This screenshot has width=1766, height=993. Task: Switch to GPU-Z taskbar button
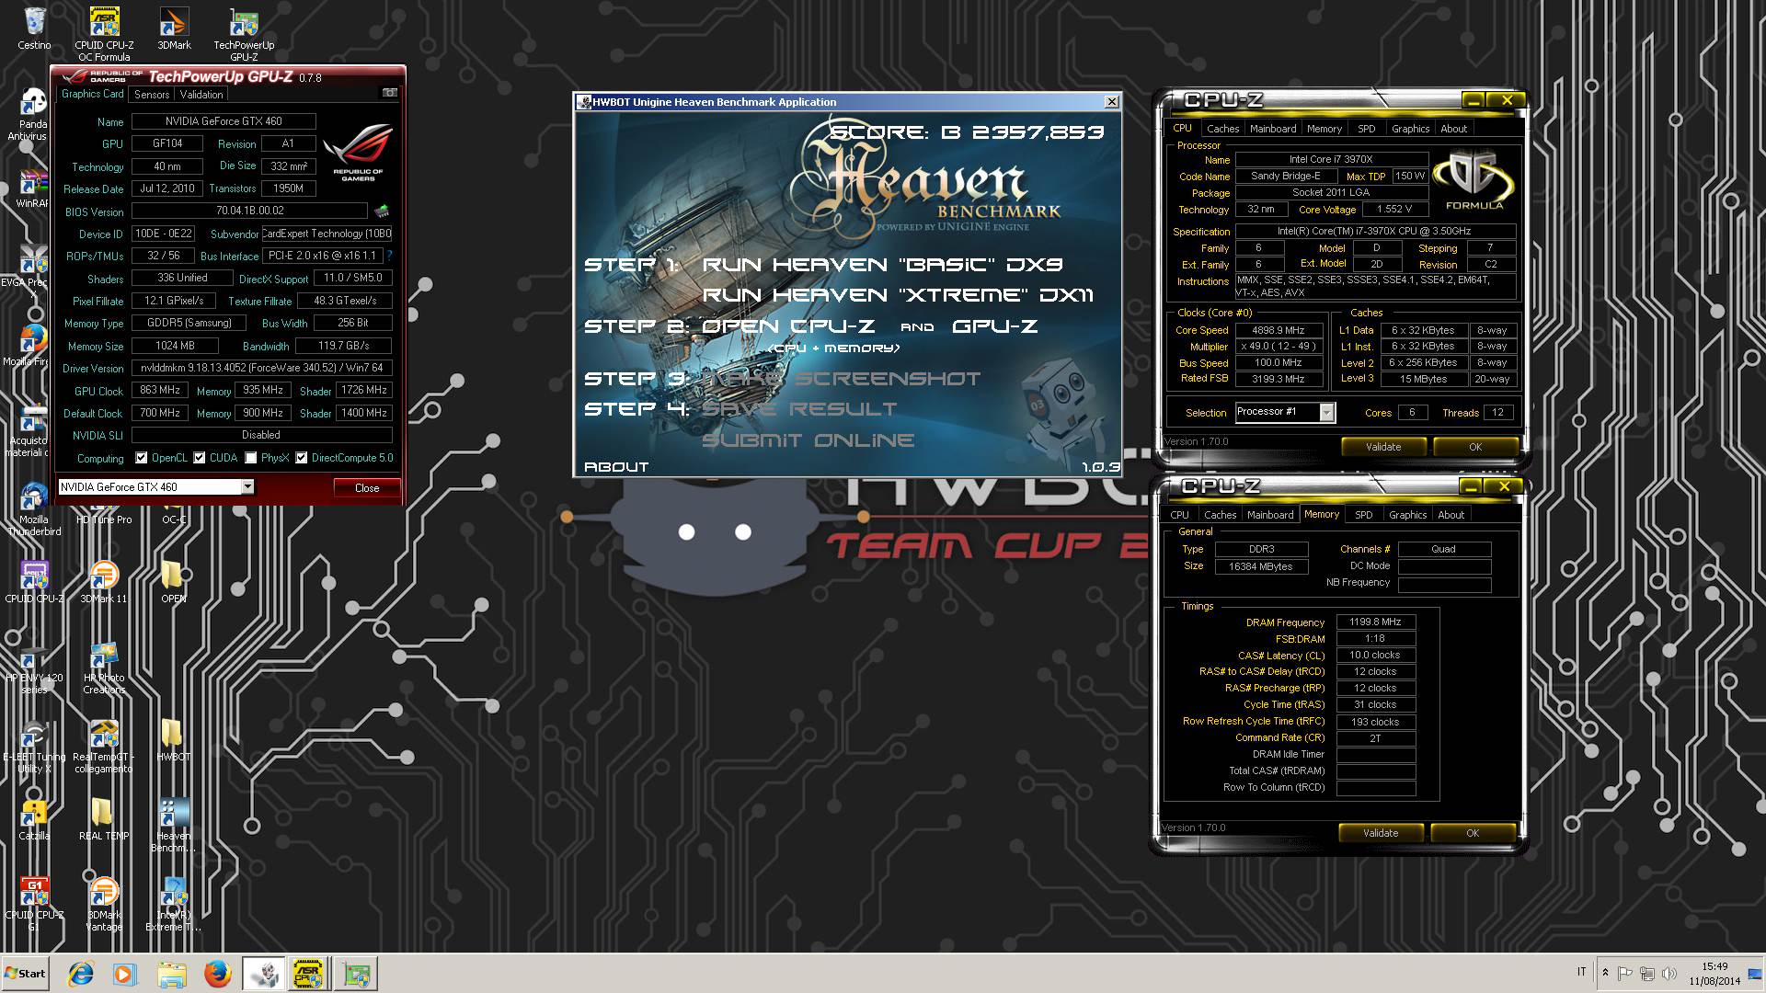tap(356, 974)
